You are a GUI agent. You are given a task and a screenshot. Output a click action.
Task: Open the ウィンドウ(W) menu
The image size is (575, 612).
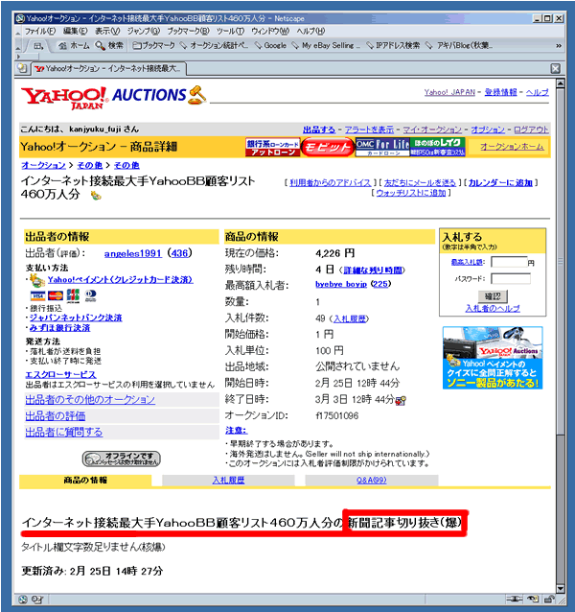270,32
